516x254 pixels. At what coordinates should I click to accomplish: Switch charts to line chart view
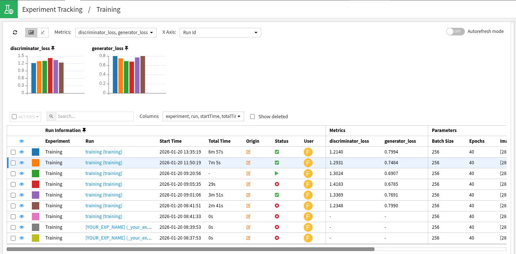pos(43,32)
